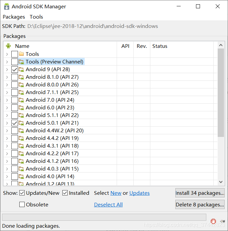This screenshot has height=231, width=228.
Task: Expand the Android 4.4.2 (API 19) node
Action: (7, 139)
